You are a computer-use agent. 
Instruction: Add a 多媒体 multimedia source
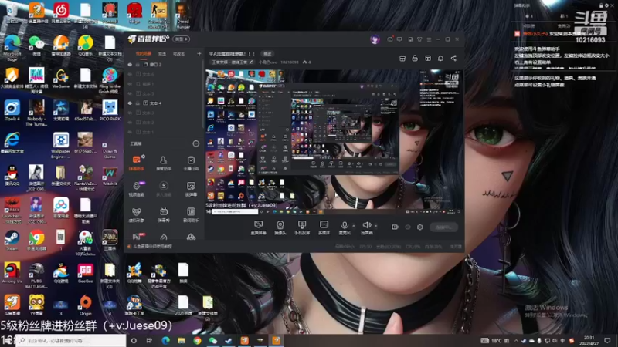(x=324, y=227)
